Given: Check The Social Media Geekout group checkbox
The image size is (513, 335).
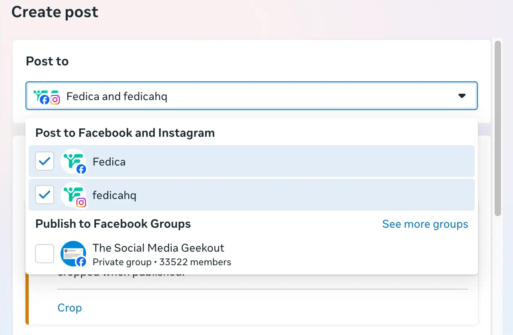Looking at the screenshot, I should [x=45, y=254].
